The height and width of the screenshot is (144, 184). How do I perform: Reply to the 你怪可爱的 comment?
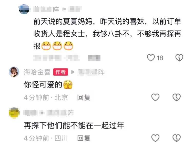pos(84,97)
